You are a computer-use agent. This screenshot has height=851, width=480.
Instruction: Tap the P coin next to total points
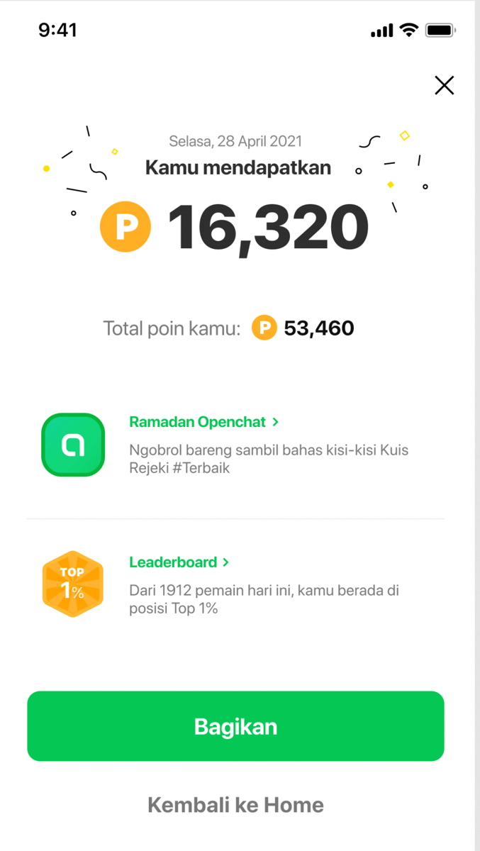click(263, 328)
